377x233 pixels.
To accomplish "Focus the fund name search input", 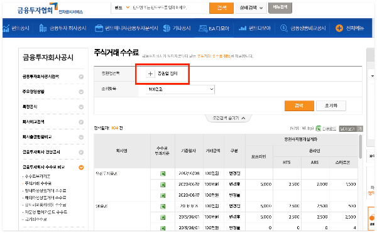I will [x=170, y=8].
